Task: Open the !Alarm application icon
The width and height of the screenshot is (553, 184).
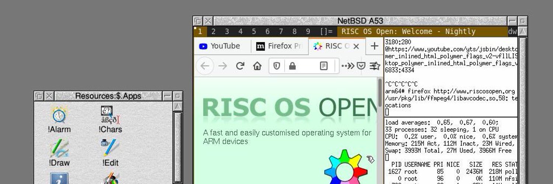Action: pos(59,120)
